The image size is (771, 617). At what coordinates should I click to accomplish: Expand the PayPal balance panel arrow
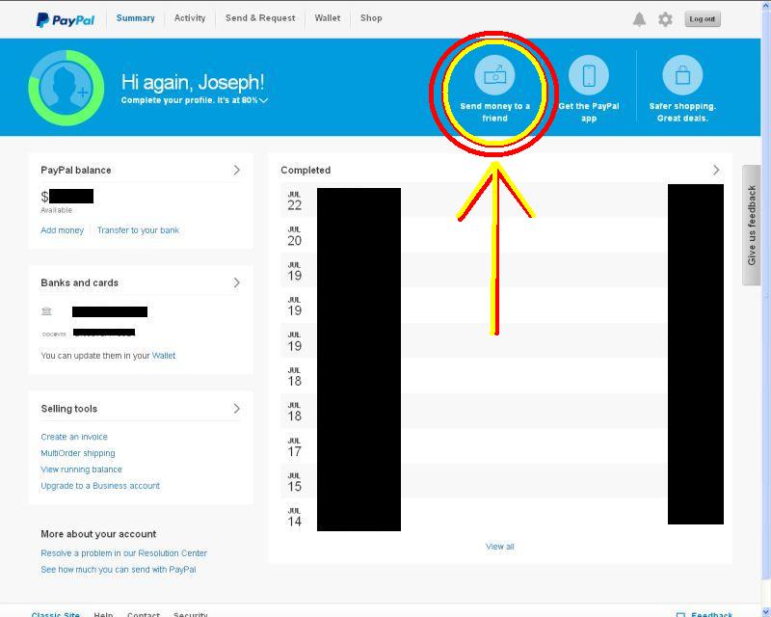tap(236, 171)
